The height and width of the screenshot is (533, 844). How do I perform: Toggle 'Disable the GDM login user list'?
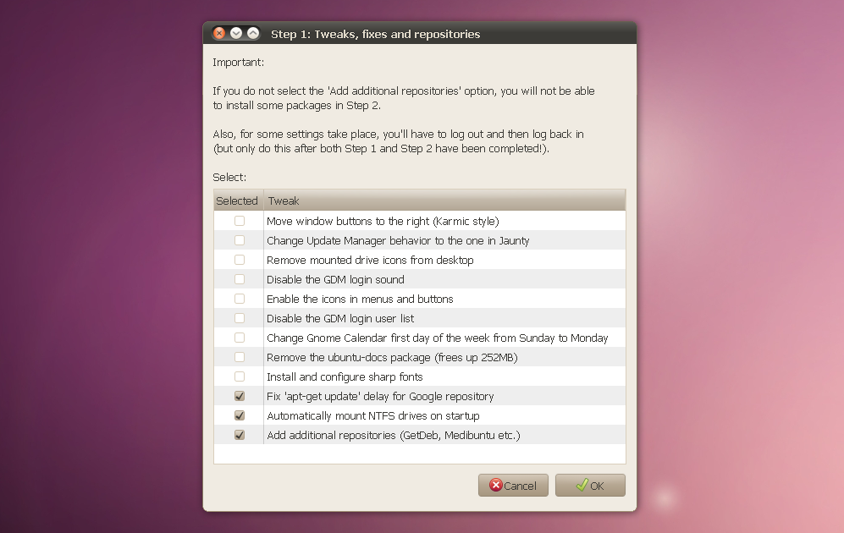(240, 318)
